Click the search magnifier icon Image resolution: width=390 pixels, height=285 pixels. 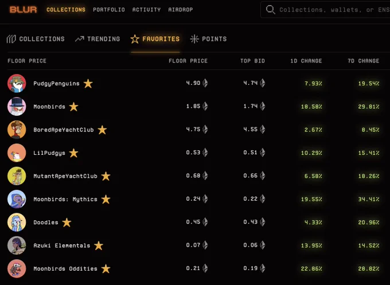click(270, 10)
